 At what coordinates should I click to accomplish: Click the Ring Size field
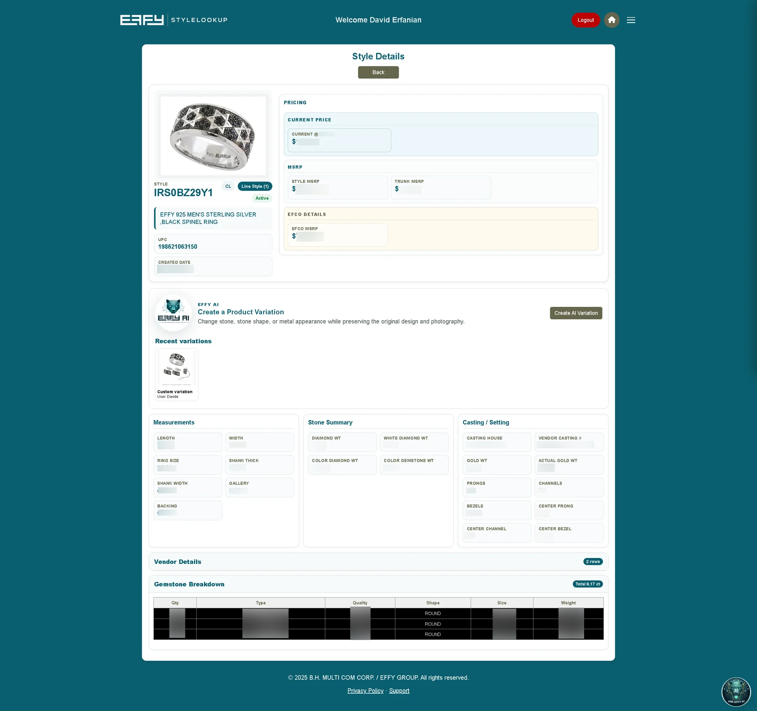point(188,465)
